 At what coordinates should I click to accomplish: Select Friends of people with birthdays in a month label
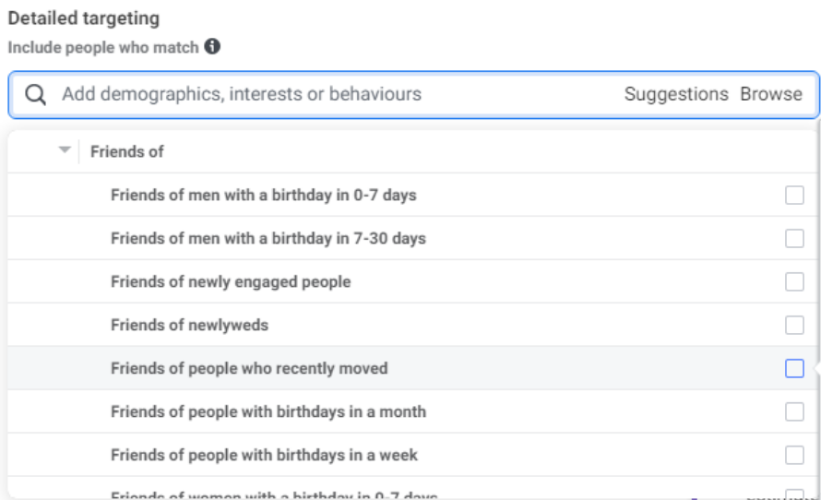pos(268,411)
